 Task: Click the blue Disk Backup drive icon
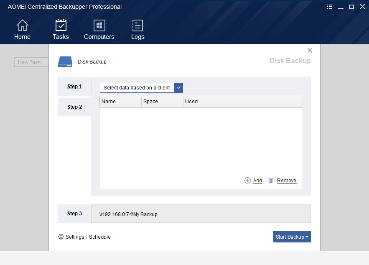(65, 62)
